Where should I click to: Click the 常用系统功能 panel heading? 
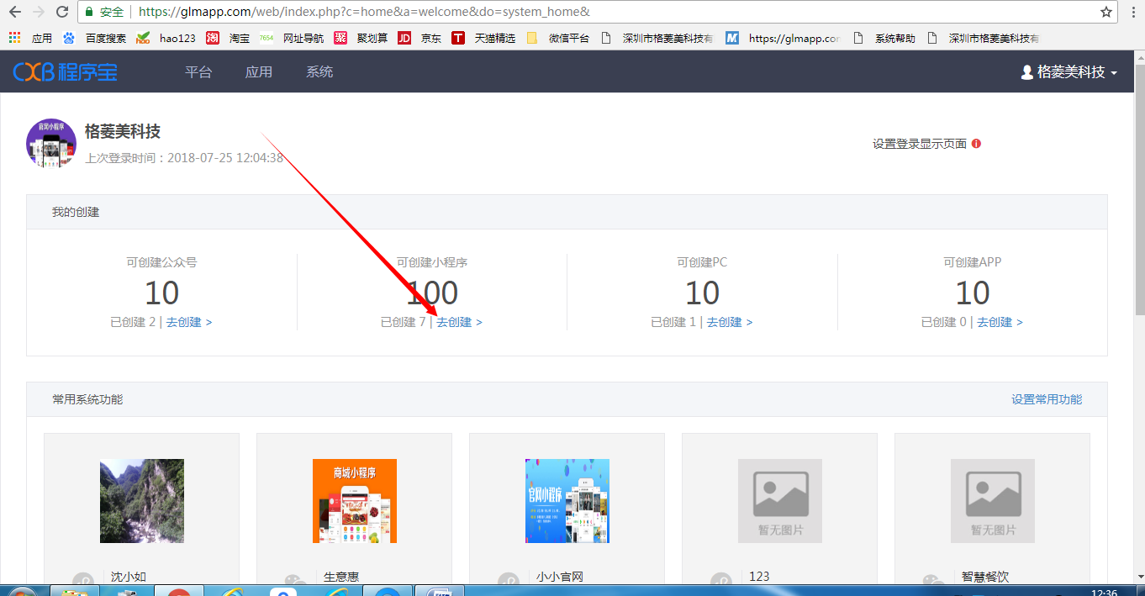pyautogui.click(x=87, y=399)
